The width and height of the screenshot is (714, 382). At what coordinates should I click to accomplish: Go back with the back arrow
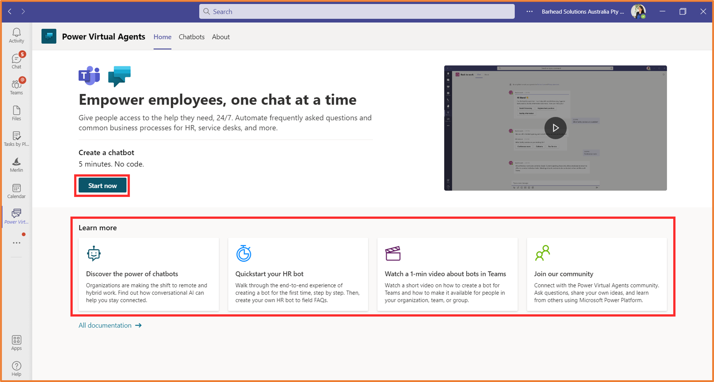[10, 12]
